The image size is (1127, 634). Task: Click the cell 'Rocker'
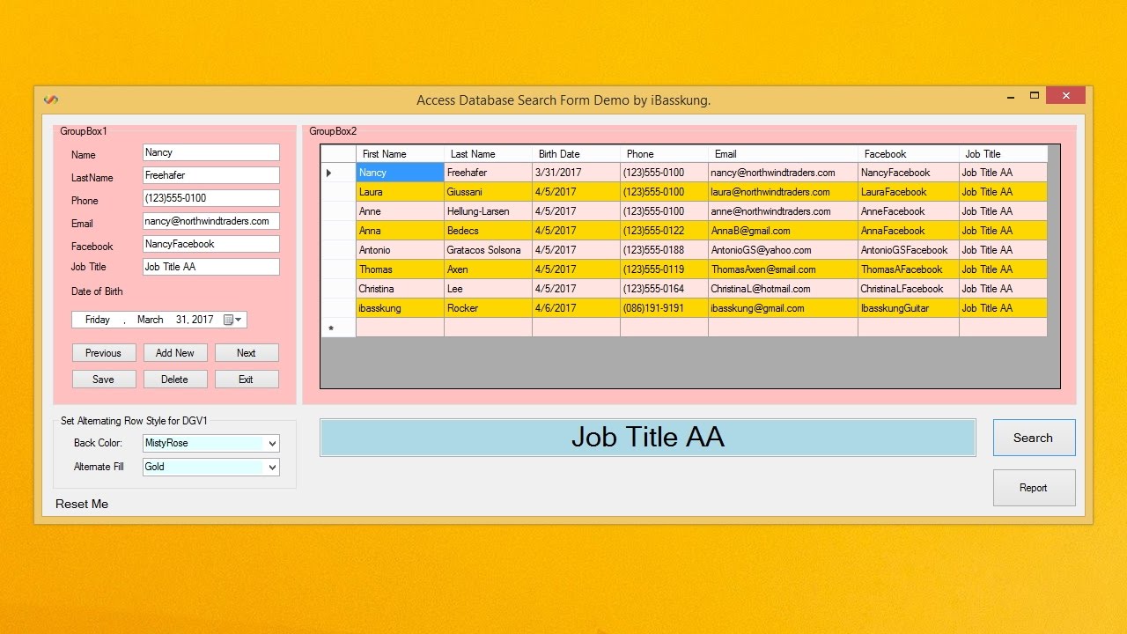[488, 308]
